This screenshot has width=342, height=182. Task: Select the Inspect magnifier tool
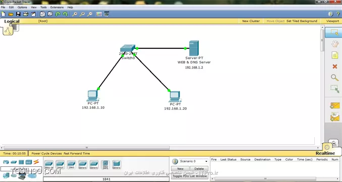click(x=335, y=78)
